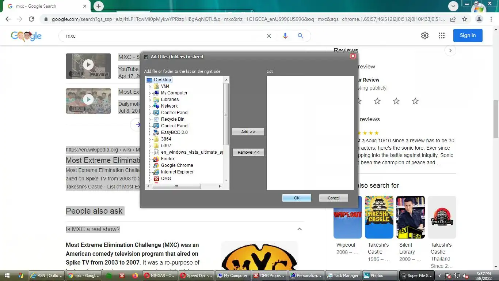Expand the VM4 folder in the tree
499x281 pixels.
point(150,87)
